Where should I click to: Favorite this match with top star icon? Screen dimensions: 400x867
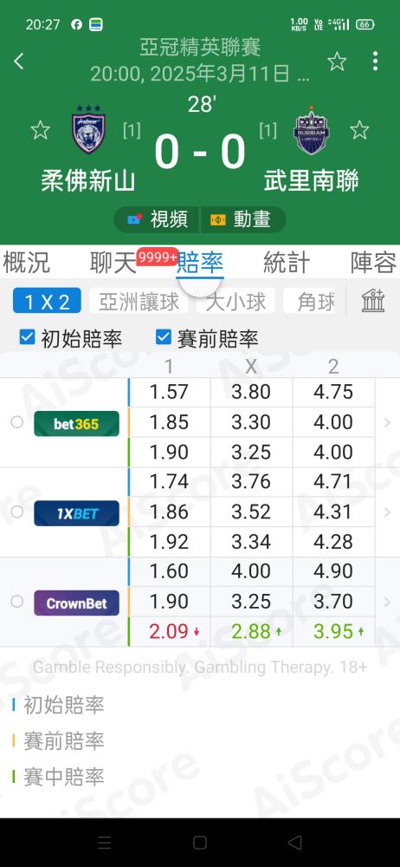tap(337, 62)
